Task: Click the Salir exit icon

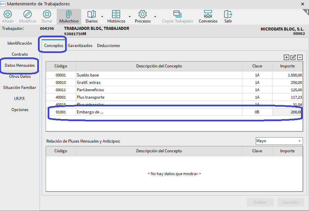Action: coord(228,14)
